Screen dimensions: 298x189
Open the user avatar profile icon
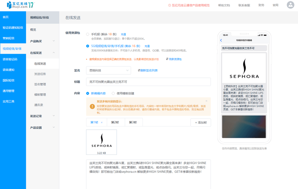point(290,5)
